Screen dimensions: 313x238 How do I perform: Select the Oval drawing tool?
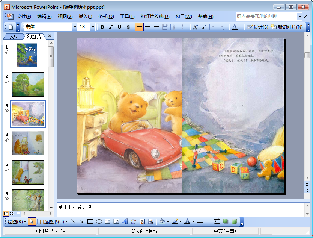(99, 221)
